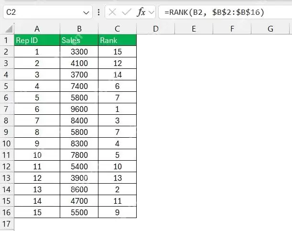Click the formula bar vertical dots handle
The image size is (292, 231).
(x=99, y=12)
